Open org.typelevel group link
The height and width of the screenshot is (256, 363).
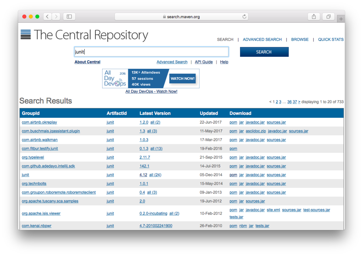pyautogui.click(x=33, y=157)
